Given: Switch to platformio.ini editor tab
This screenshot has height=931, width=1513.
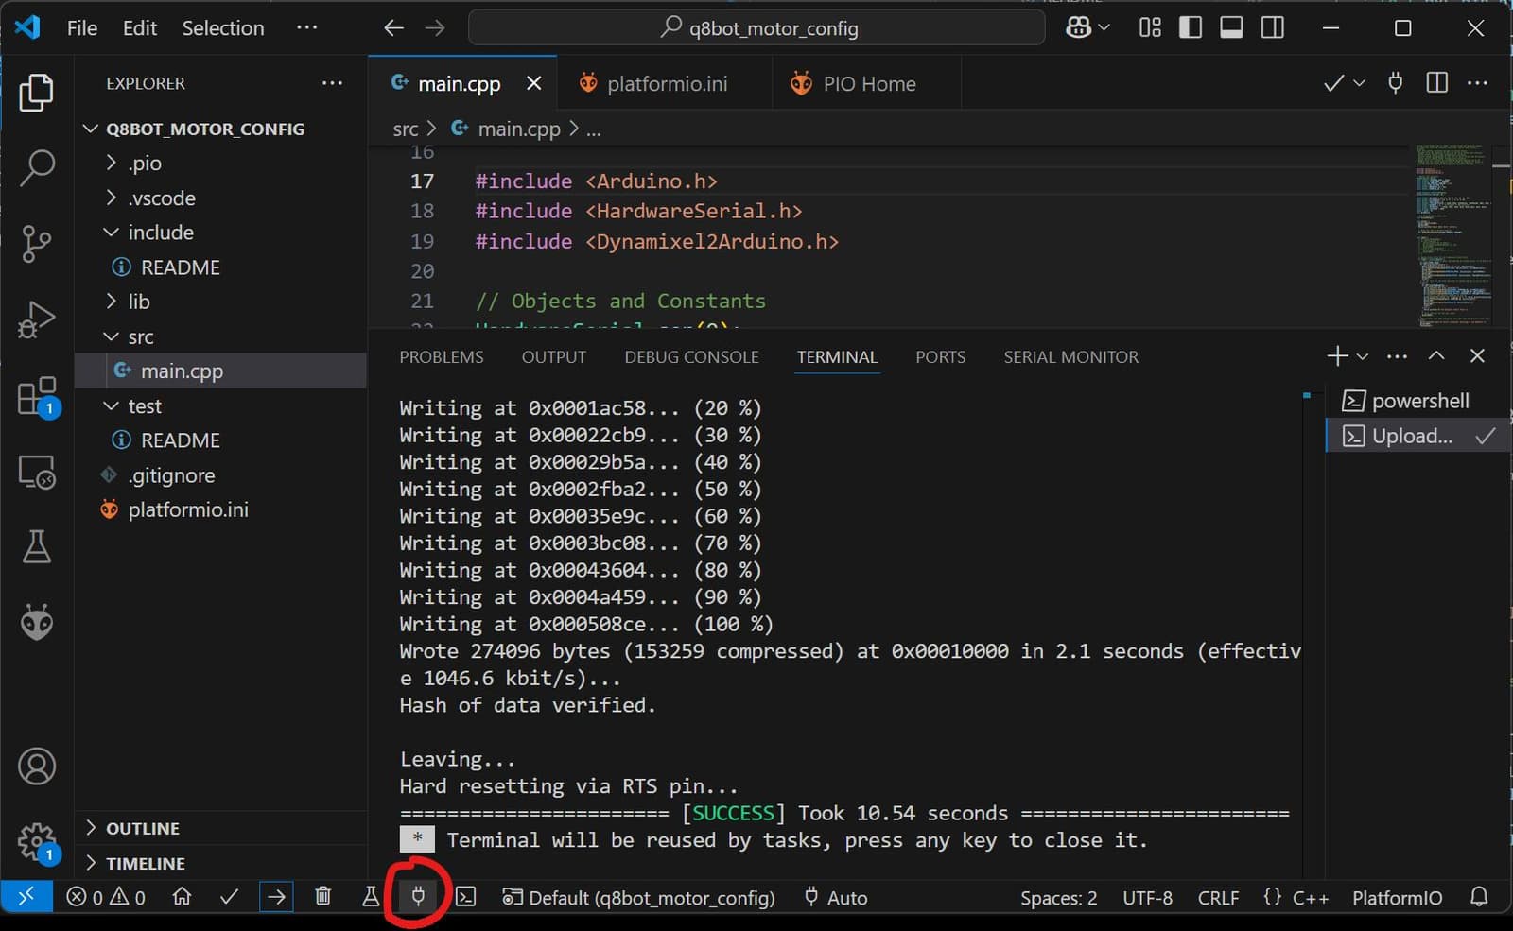Looking at the screenshot, I should 665,83.
